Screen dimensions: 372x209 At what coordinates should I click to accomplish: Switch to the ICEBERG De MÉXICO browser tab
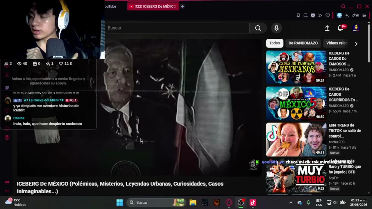(x=153, y=6)
